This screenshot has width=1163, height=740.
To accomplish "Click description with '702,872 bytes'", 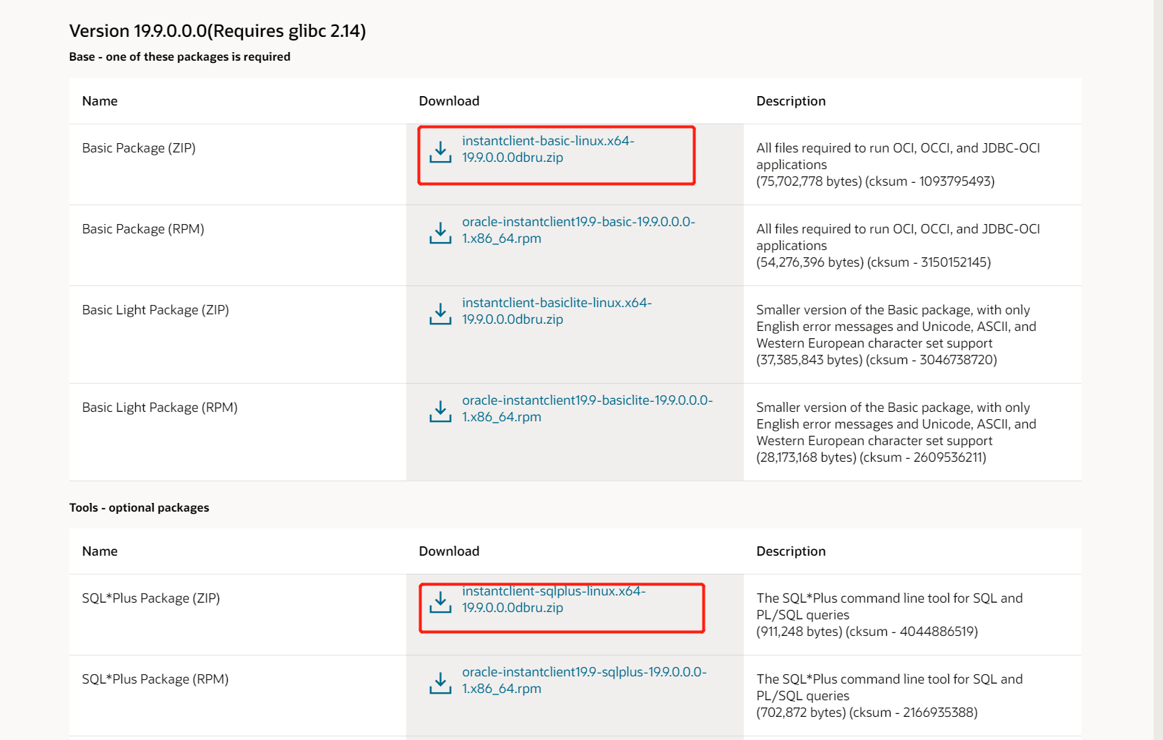I will coord(890,696).
